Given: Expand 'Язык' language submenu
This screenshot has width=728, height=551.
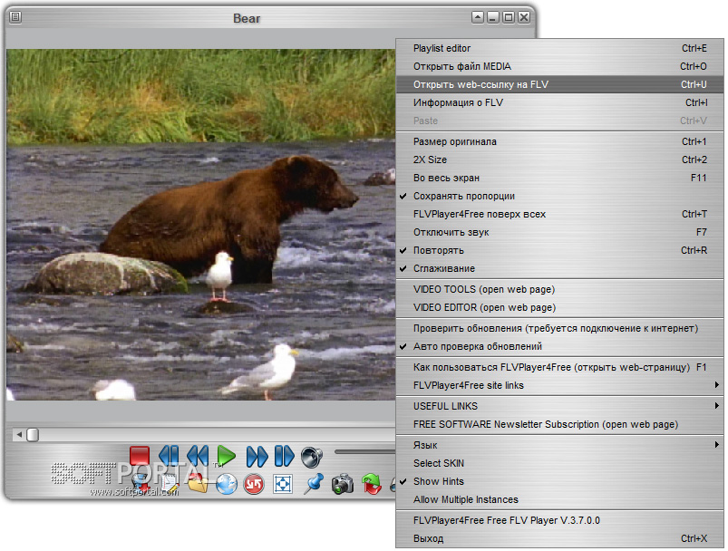Looking at the screenshot, I should [559, 446].
